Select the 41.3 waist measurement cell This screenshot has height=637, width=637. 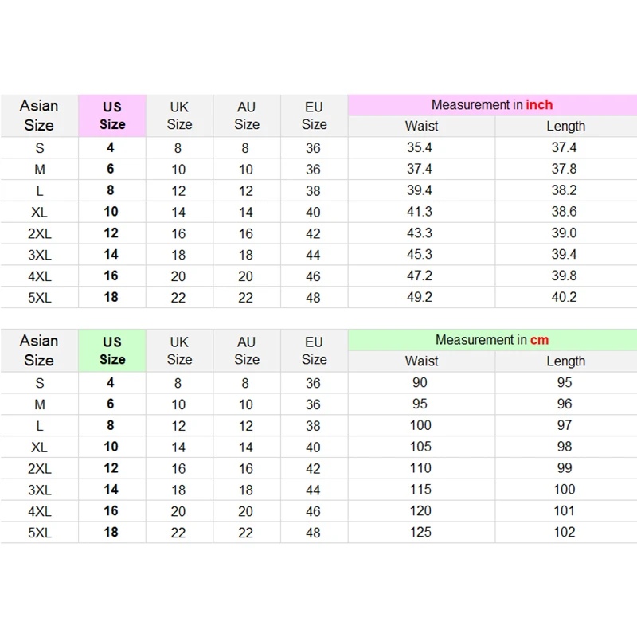pyautogui.click(x=421, y=212)
